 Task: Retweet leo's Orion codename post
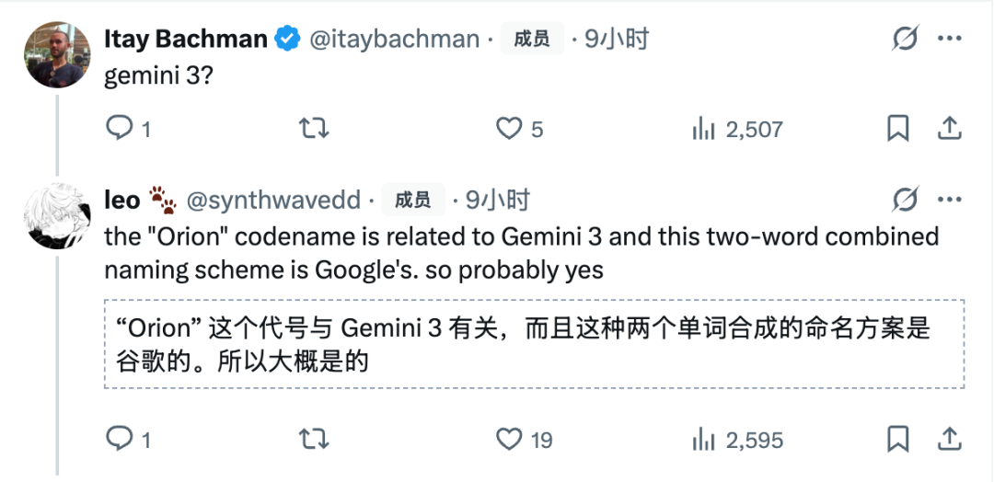(315, 439)
